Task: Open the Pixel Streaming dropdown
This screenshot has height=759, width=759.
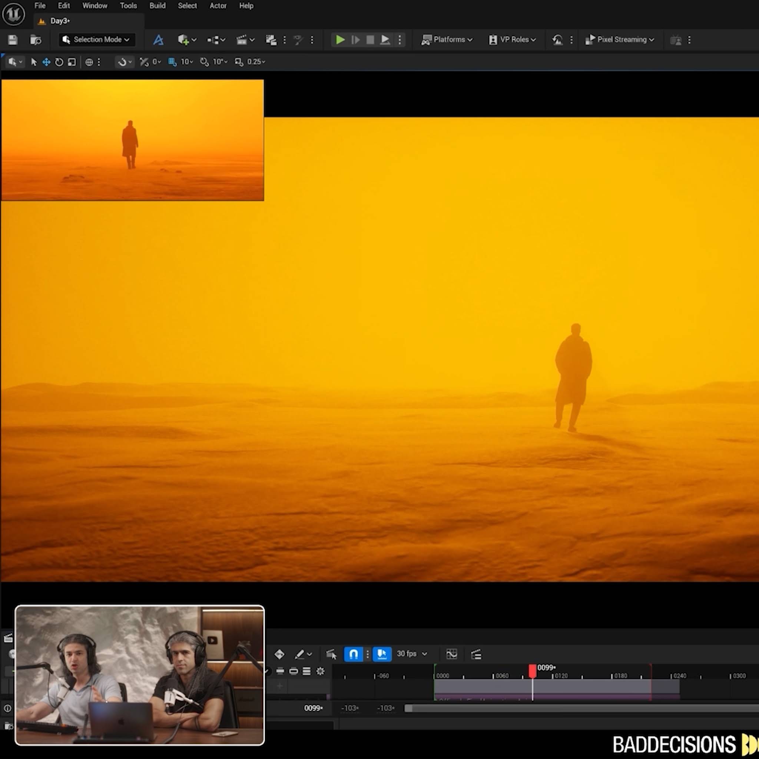Action: click(x=620, y=40)
